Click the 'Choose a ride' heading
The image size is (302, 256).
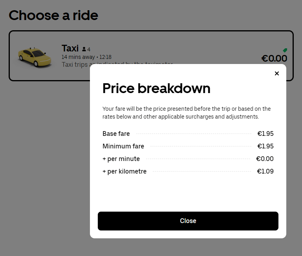pyautogui.click(x=53, y=15)
